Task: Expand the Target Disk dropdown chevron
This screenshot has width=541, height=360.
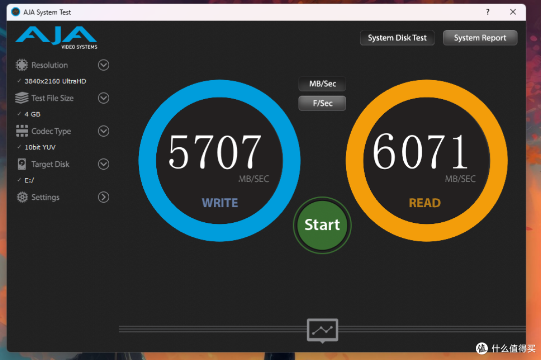Action: pyautogui.click(x=103, y=164)
